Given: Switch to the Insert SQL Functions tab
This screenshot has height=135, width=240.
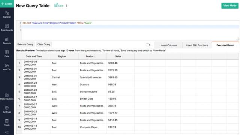Looking at the screenshot, I should coord(197,45).
